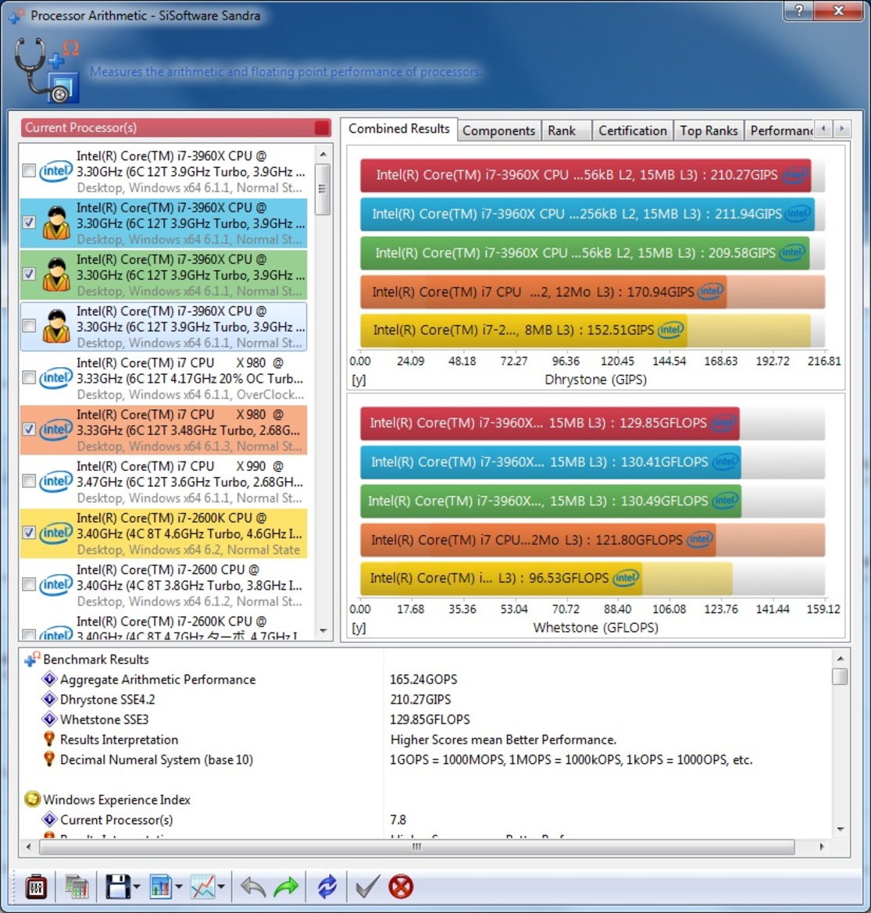Click the tab strip right scroll arrow

click(842, 129)
